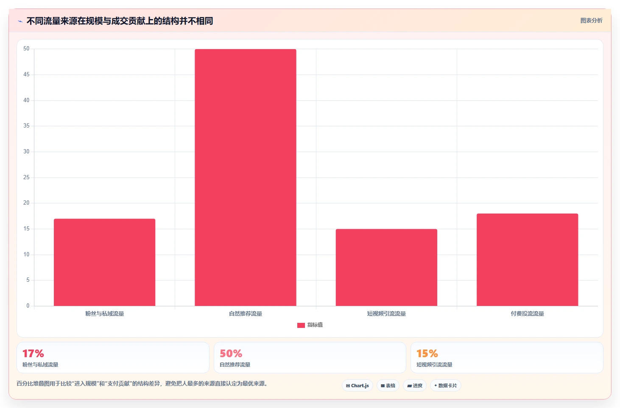Open the 15% 短视频引流流量 stat card
Image resolution: width=620 pixels, height=408 pixels.
(507, 358)
